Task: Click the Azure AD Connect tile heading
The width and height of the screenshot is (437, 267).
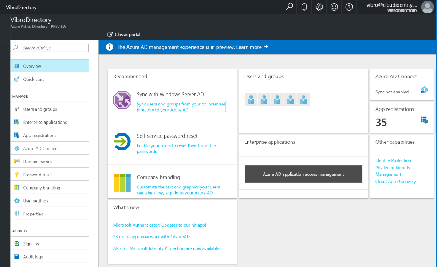Action: tap(396, 76)
